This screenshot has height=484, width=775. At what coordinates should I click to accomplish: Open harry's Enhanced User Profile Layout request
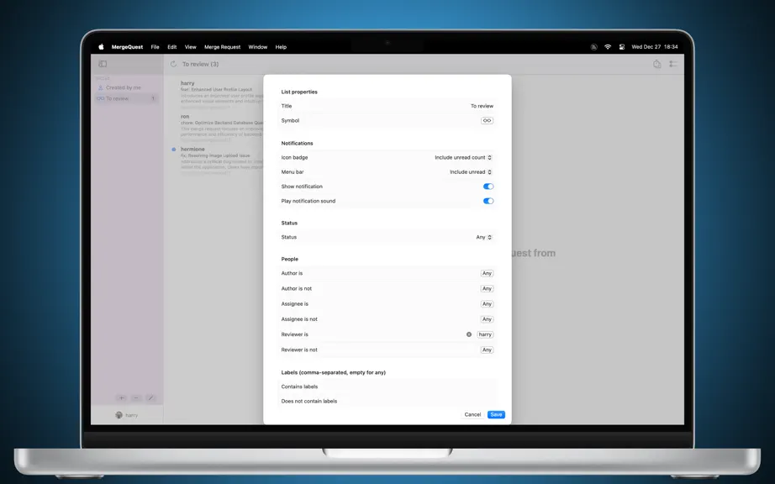221,93
